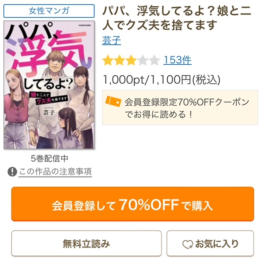Click the second yellow rating star
265x262 pixels.
click(120, 60)
